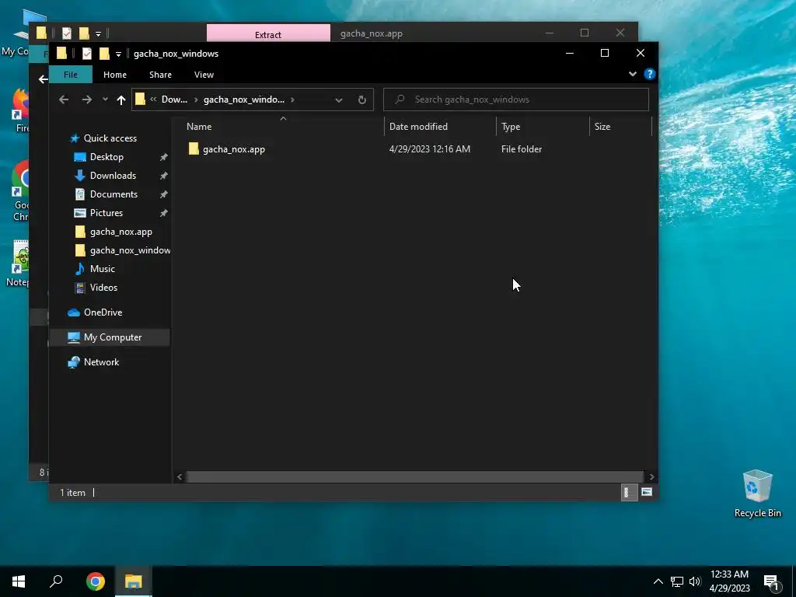Open Videos in the navigation pane
Screen dimensions: 796x597
coord(103,288)
